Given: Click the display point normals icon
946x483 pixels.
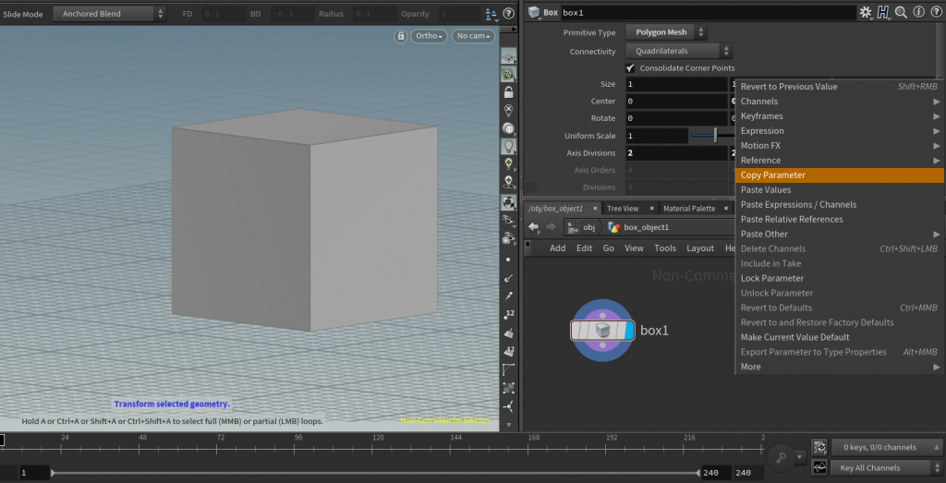Looking at the screenshot, I should (509, 278).
